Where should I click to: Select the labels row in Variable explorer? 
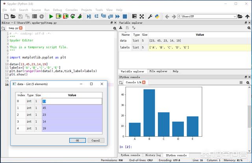(185, 48)
